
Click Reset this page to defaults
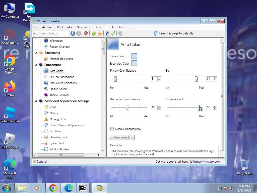176,33
